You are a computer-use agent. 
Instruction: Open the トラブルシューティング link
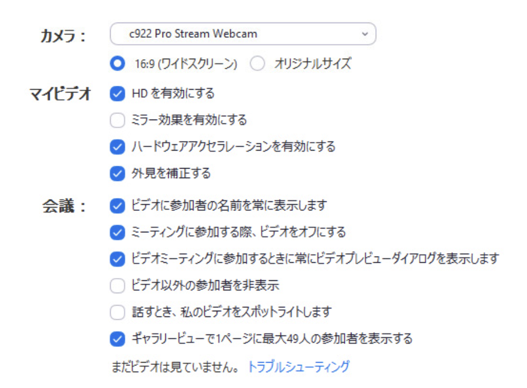298,367
